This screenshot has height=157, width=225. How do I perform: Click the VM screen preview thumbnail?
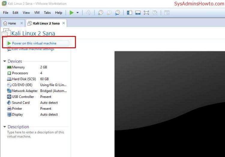point(170,104)
